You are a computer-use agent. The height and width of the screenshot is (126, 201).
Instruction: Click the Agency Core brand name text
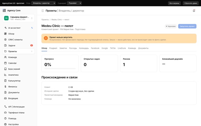[14, 10]
